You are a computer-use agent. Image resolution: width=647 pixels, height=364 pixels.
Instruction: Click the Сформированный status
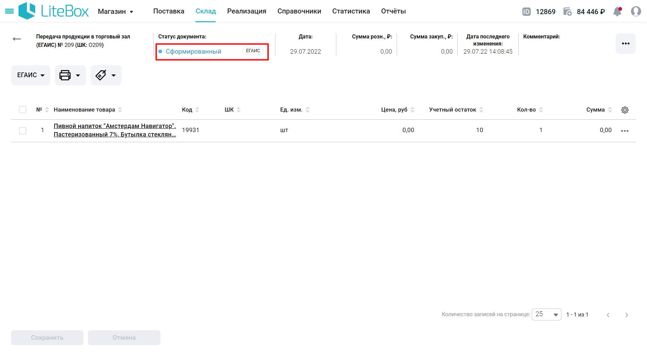click(193, 52)
